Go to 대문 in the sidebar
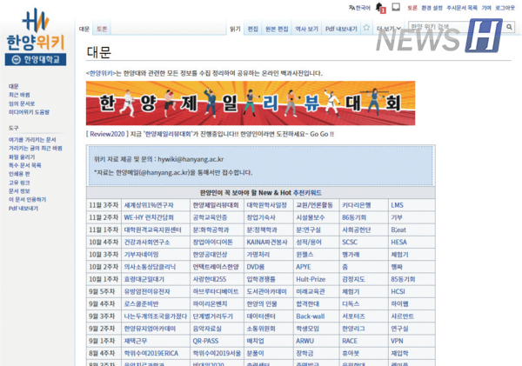This screenshot has height=366, width=522. click(x=14, y=86)
